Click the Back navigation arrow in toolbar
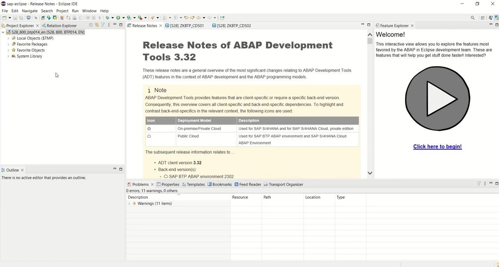The height and width of the screenshot is (267, 499). (198, 18)
